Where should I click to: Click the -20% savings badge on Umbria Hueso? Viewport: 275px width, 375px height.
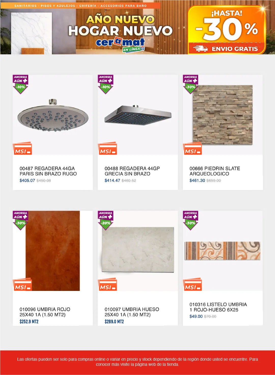click(106, 220)
